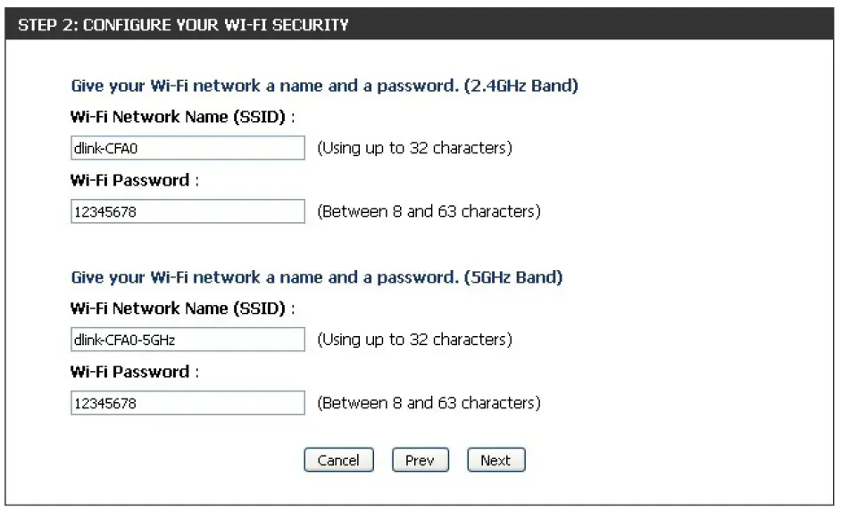
Task: Focus the 2.4GHz Wi-Fi Password field
Action: coord(187,212)
